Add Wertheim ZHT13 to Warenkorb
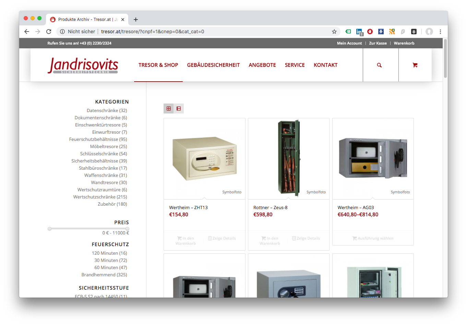The height and width of the screenshot is (325, 467). click(x=185, y=241)
